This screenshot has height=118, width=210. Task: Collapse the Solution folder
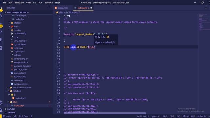click(17, 91)
